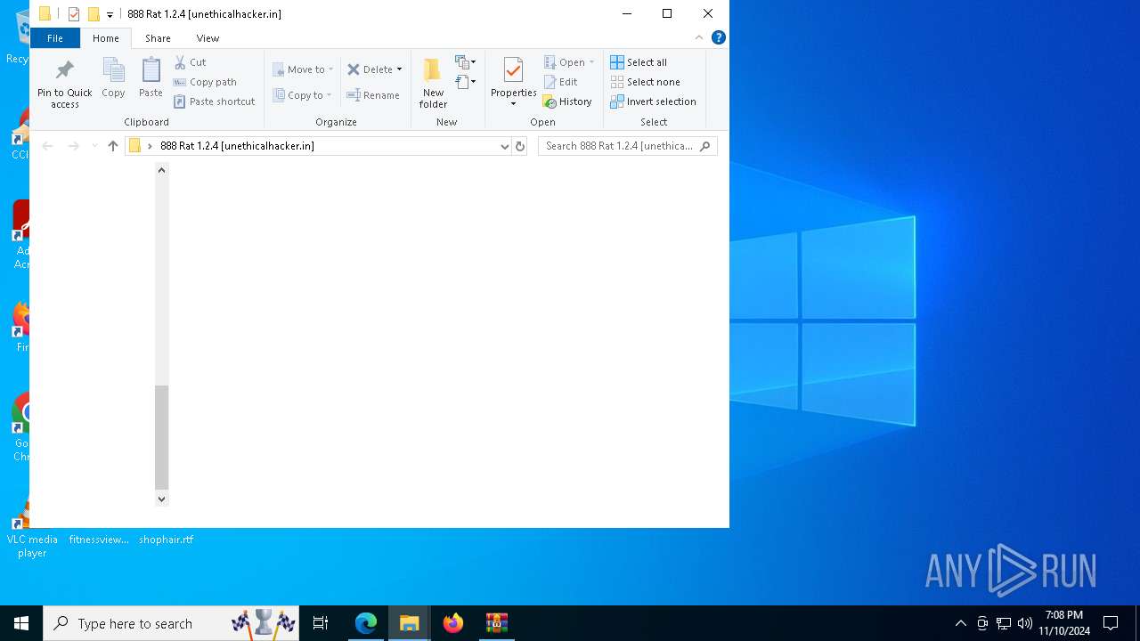Click Invert selection

(x=653, y=101)
